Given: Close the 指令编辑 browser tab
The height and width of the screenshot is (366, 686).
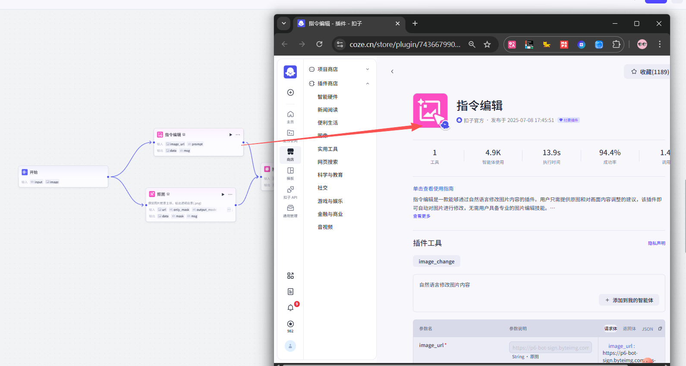Looking at the screenshot, I should pyautogui.click(x=397, y=23).
